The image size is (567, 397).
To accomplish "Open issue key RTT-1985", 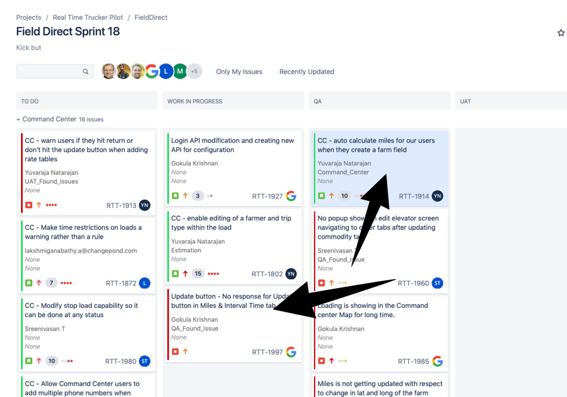I will tap(413, 361).
